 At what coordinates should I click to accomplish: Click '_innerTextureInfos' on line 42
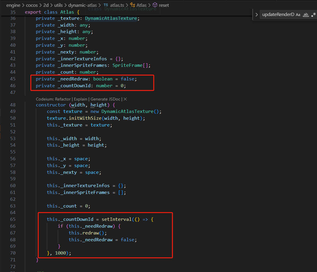(x=82, y=59)
